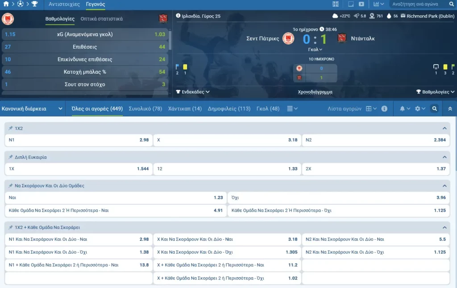The image size is (457, 288).
Task: Open the Λίστα αγορών grid layout dropdown
Action: click(371, 109)
